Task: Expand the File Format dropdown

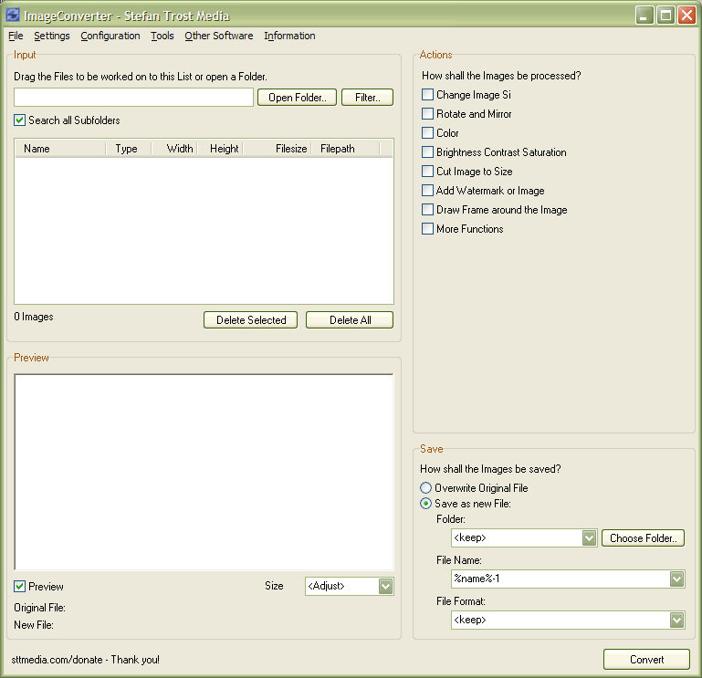Action: [x=676, y=620]
